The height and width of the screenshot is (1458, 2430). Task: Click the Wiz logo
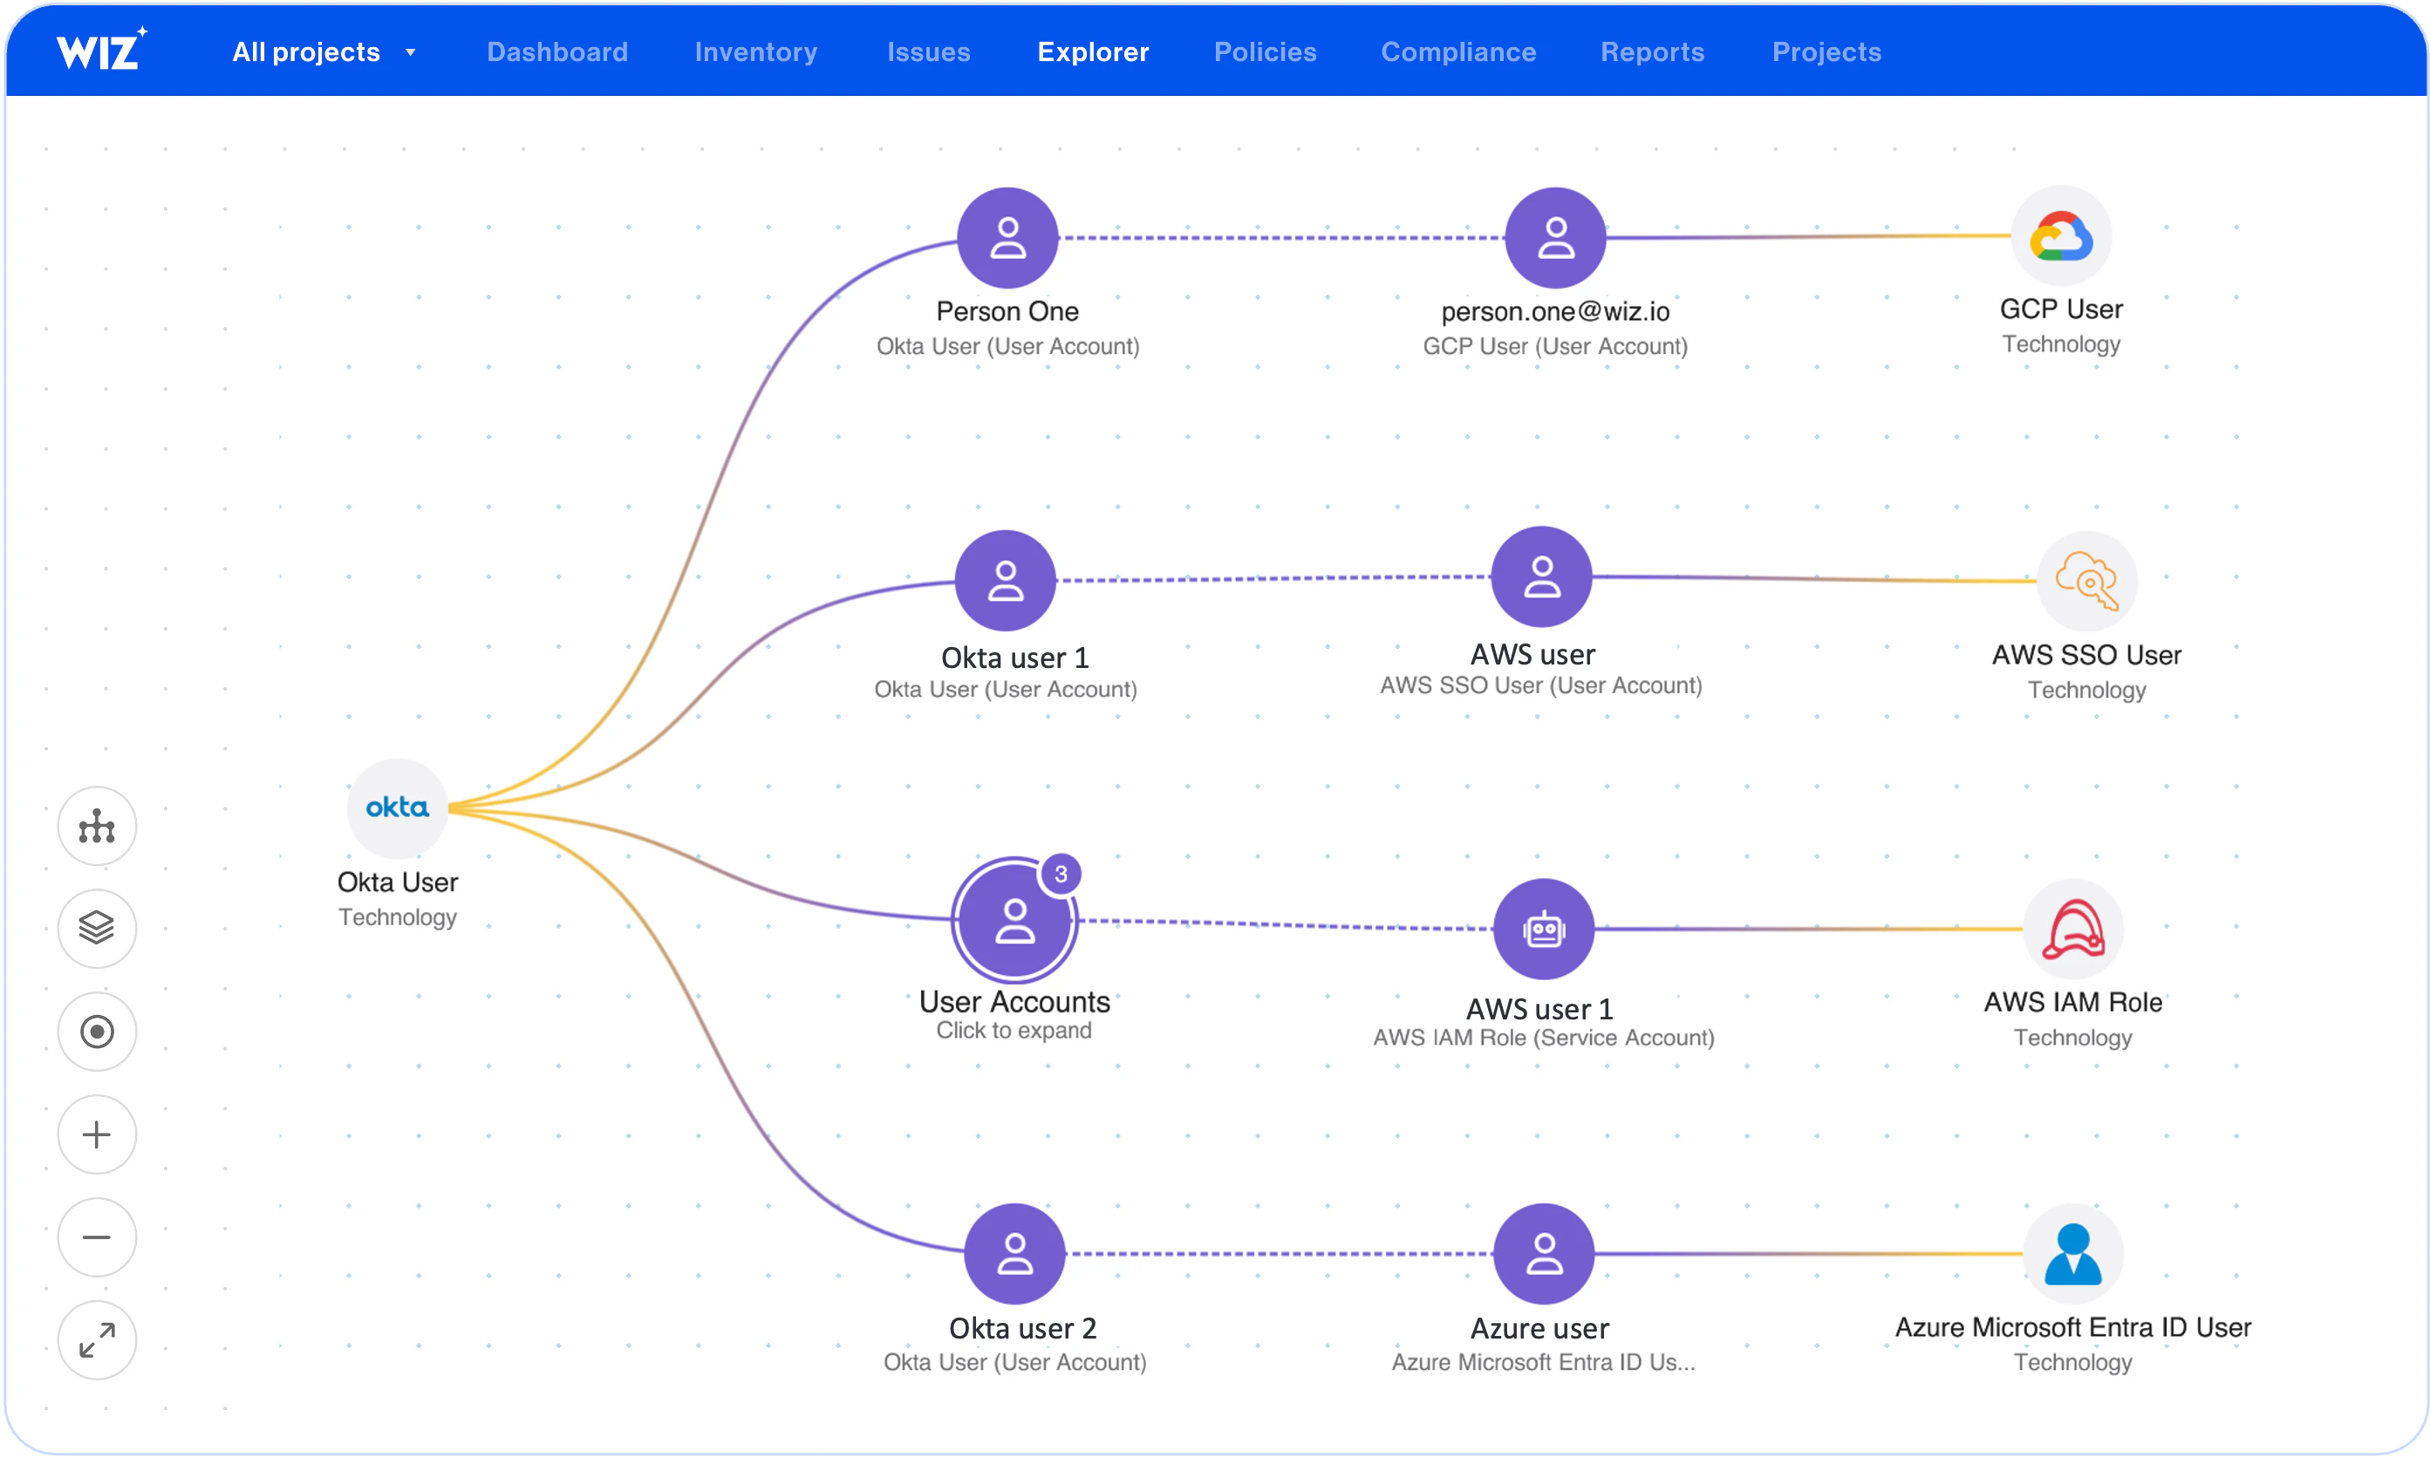[x=101, y=49]
